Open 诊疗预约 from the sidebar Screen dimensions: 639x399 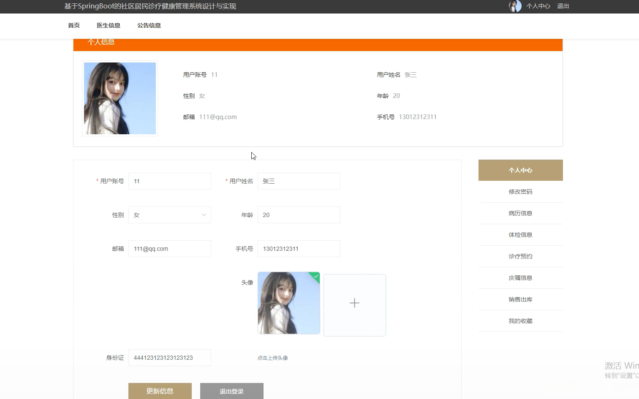click(520, 256)
